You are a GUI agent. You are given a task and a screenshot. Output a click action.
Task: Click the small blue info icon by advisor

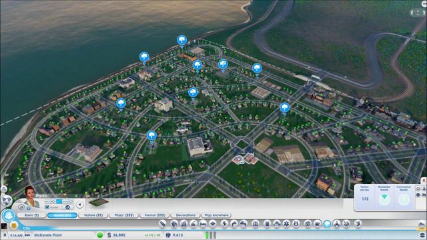[29, 209]
